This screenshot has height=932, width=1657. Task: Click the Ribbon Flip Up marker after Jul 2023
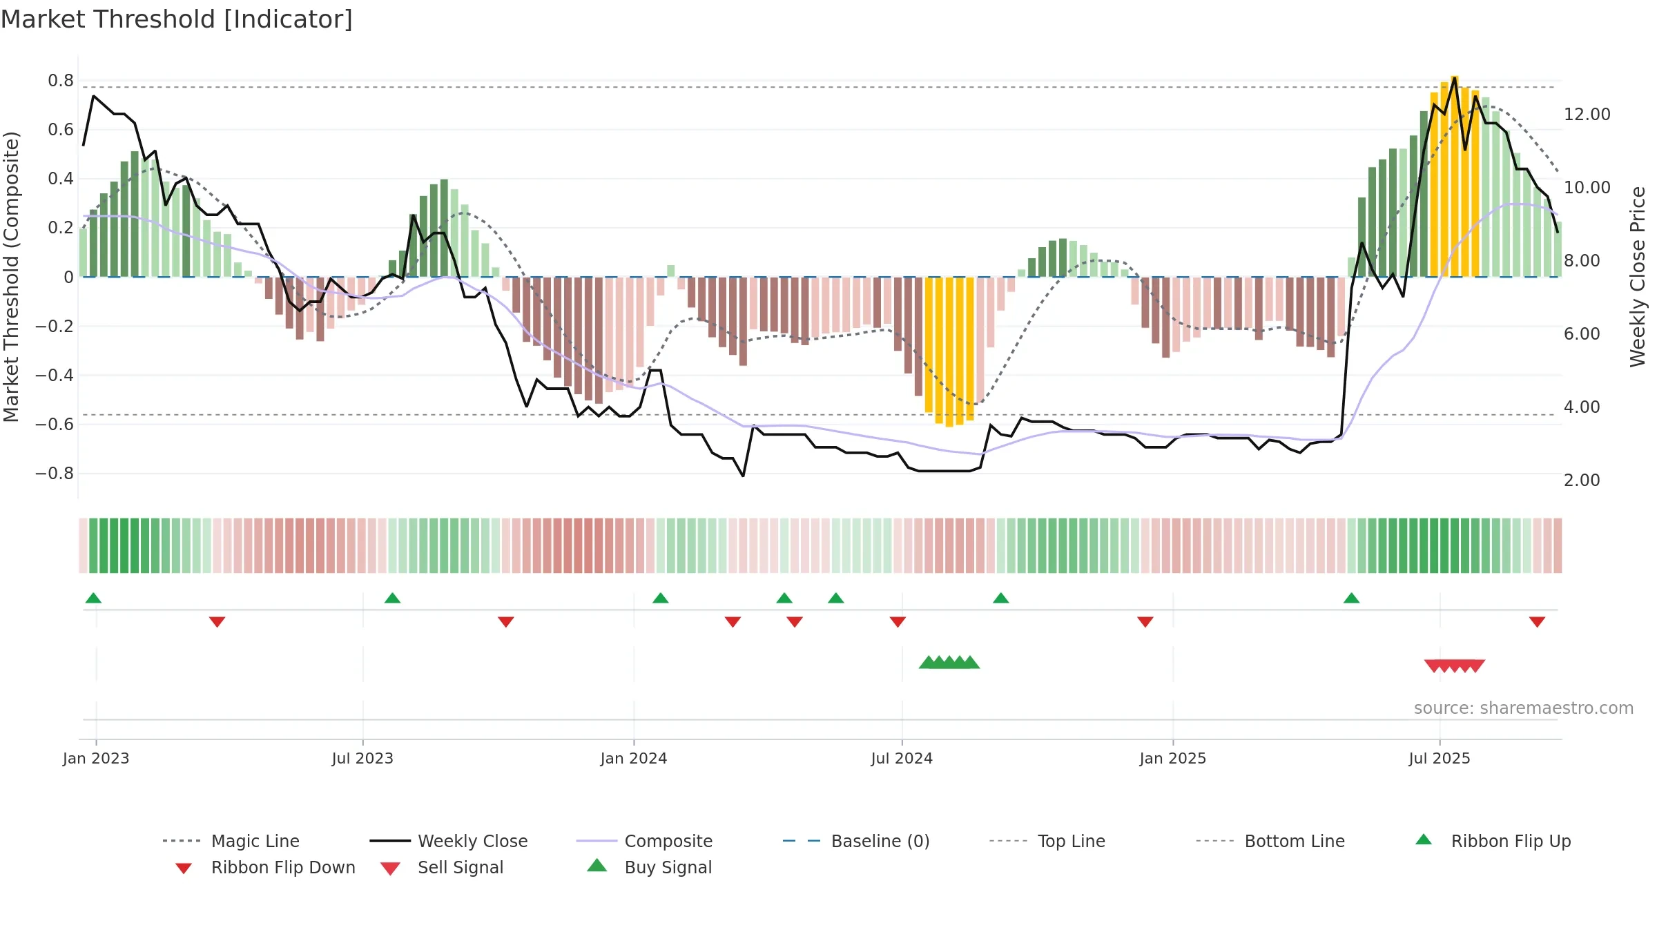click(x=392, y=598)
